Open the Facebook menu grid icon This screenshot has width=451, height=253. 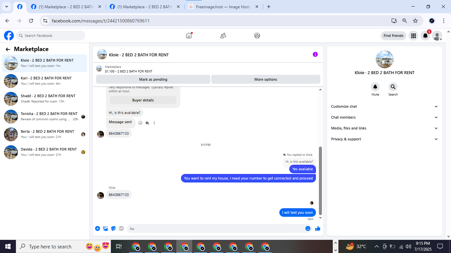coord(413,36)
